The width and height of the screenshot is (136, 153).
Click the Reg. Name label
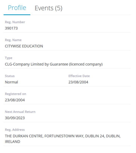coord(13,40)
